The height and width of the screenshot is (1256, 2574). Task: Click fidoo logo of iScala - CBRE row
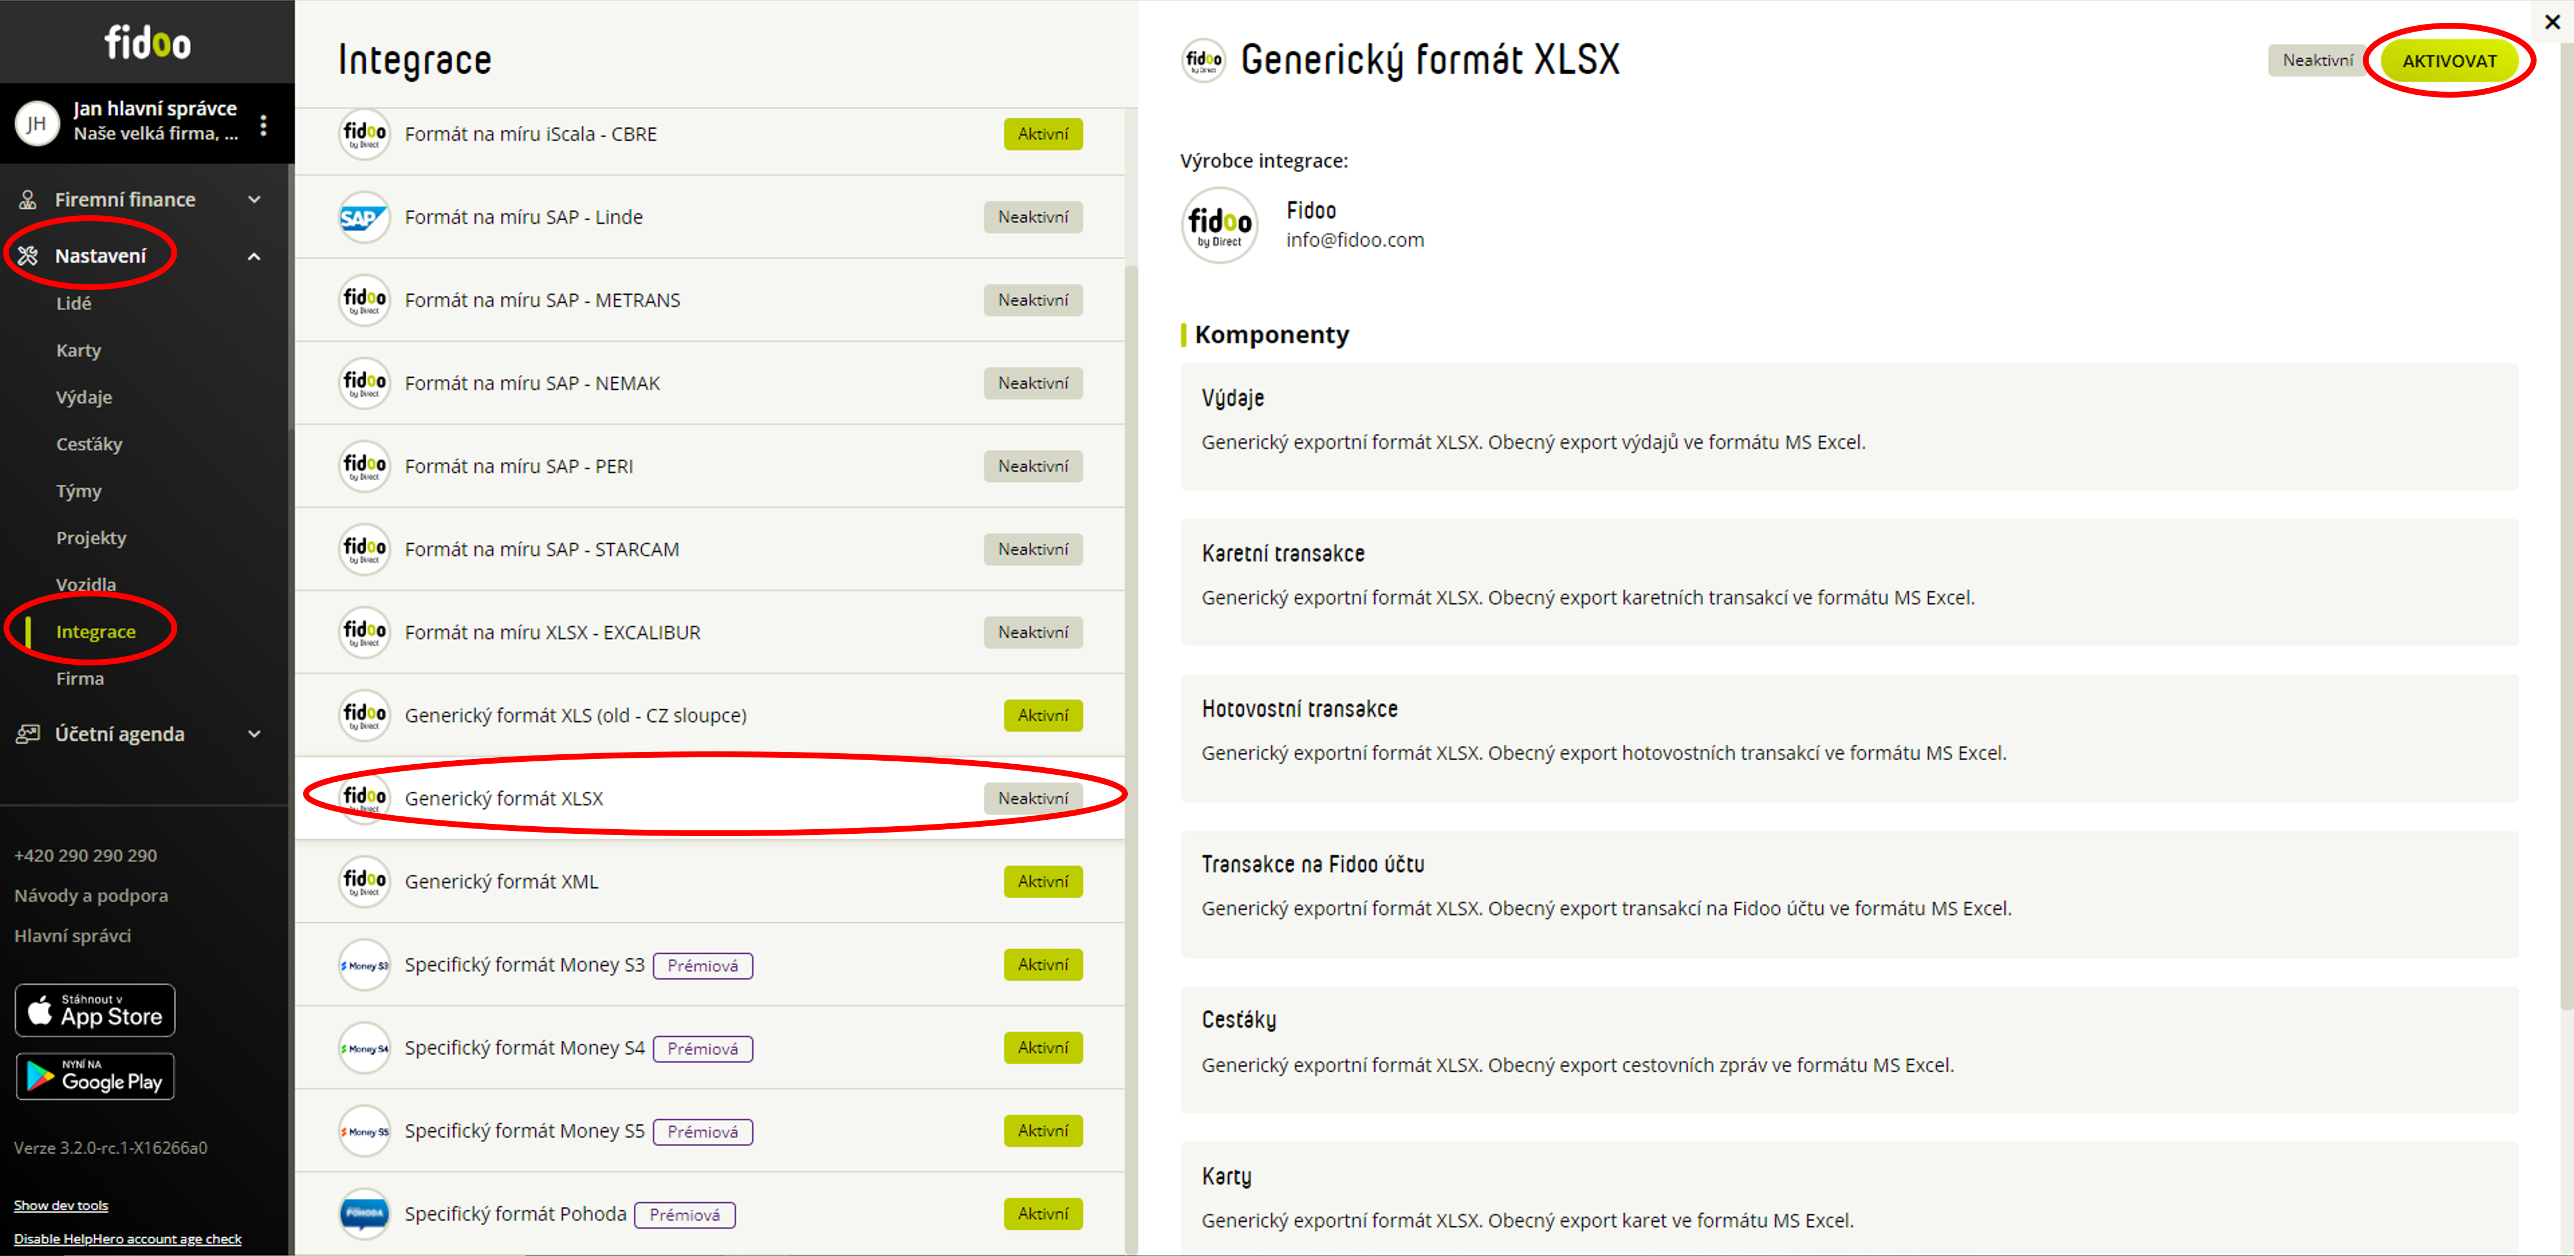point(364,134)
